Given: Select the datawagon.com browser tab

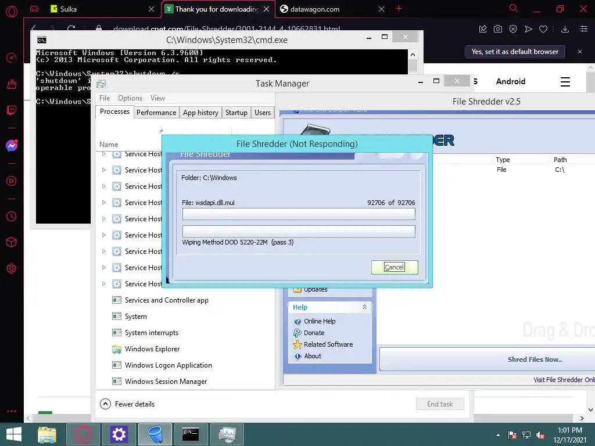Looking at the screenshot, I should [x=332, y=9].
